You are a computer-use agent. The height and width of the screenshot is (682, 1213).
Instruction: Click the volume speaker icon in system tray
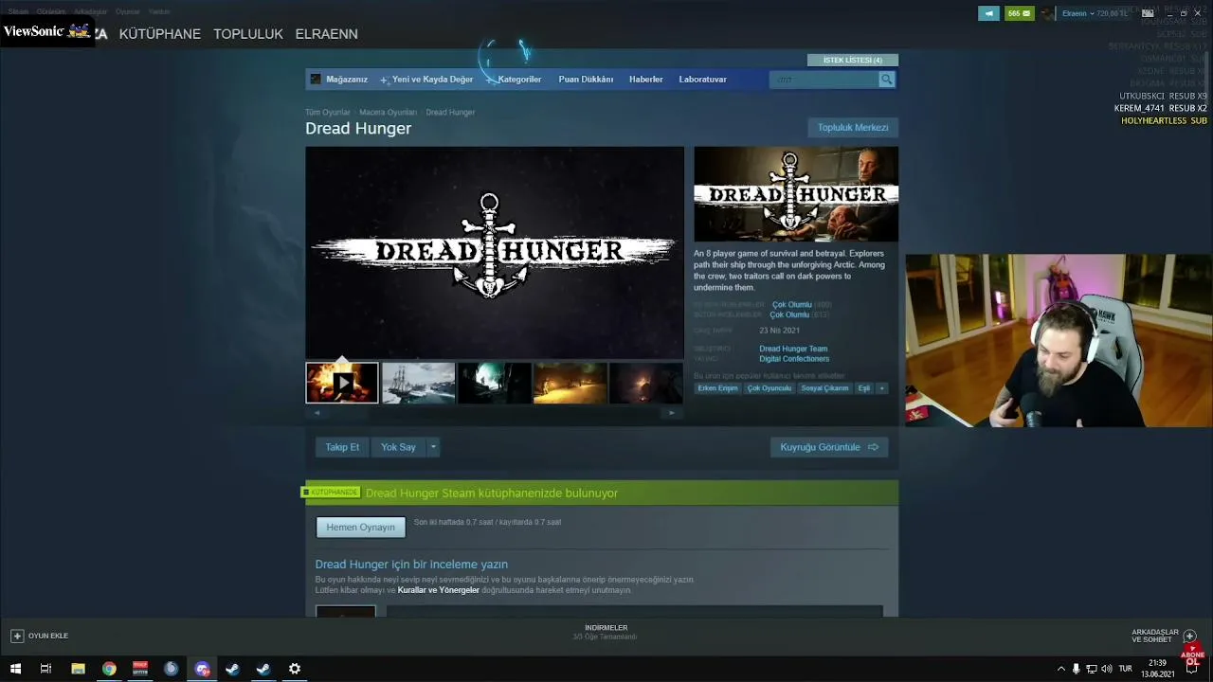click(1106, 669)
